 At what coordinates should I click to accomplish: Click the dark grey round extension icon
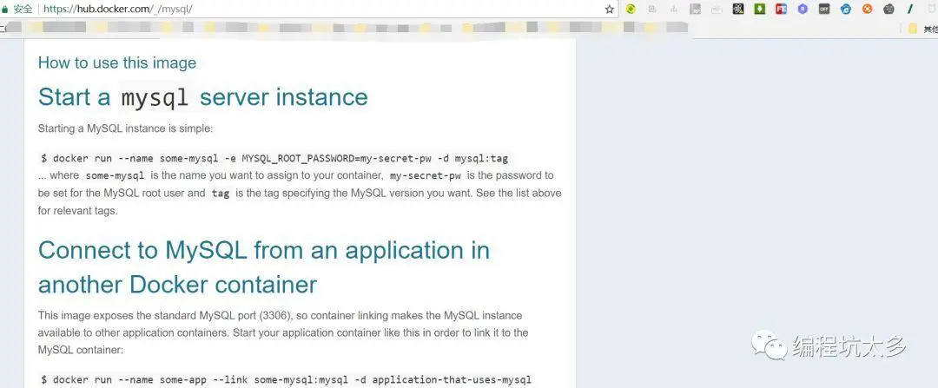889,9
